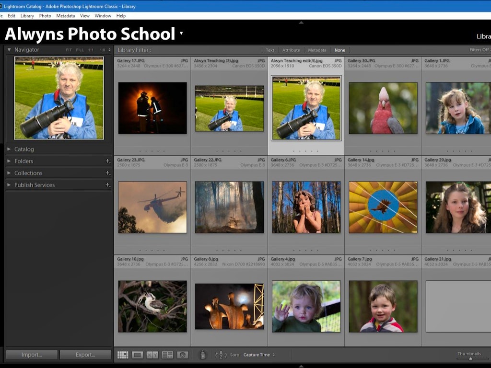
Task: Switch to Loupe view icon
Action: (x=138, y=355)
